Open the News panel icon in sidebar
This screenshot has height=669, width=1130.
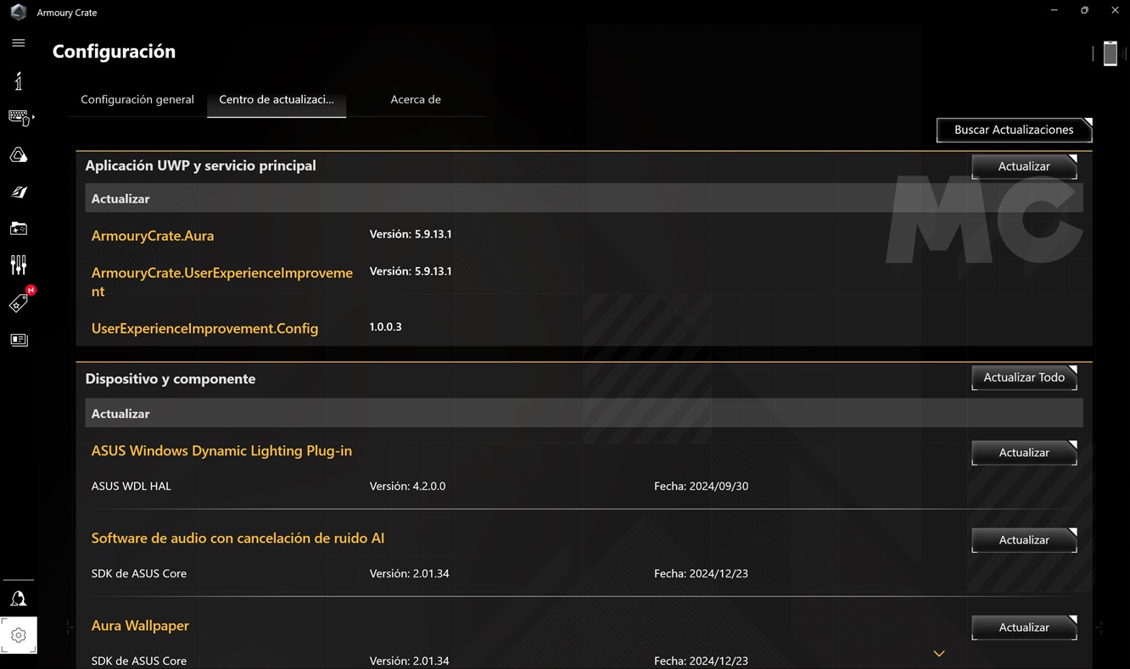click(19, 340)
